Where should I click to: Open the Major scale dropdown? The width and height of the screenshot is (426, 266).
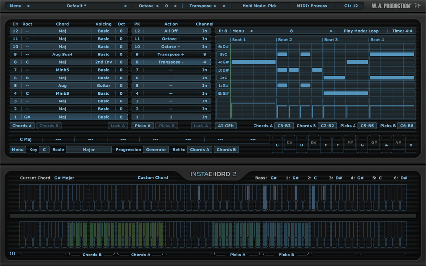89,150
